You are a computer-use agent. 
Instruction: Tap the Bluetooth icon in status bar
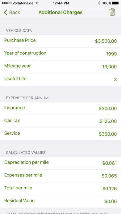99,3
